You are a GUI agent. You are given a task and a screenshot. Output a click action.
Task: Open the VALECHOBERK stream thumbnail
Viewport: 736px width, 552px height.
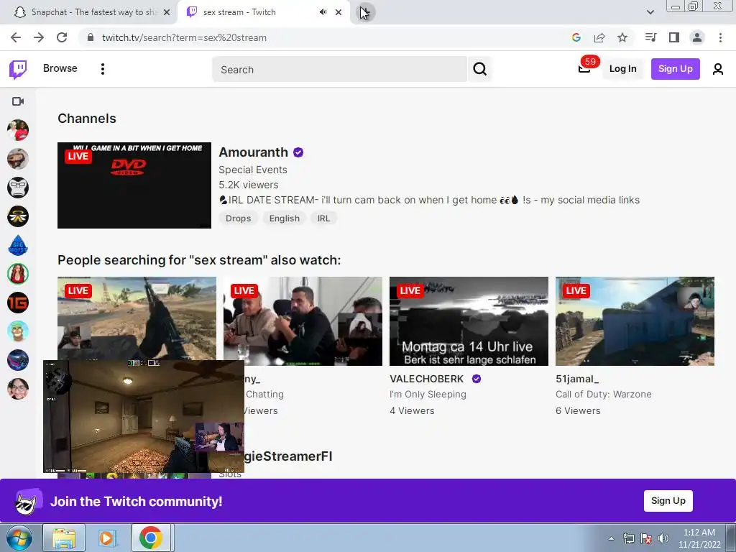click(x=469, y=321)
